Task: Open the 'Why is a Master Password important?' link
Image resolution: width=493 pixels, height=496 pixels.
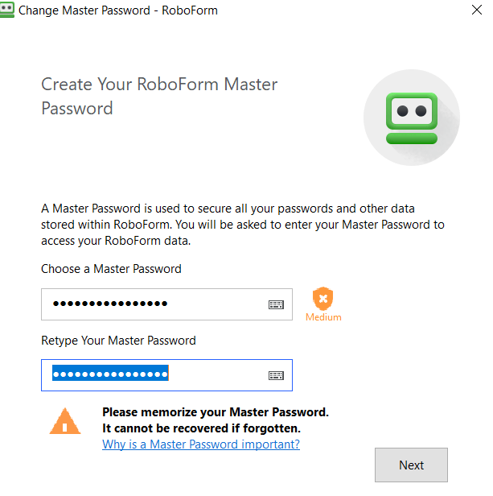Action: click(x=201, y=444)
